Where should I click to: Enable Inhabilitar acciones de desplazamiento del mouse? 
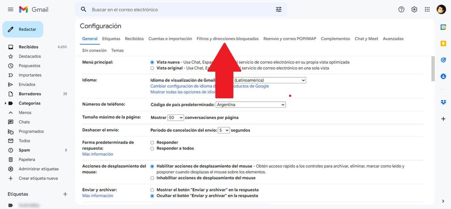click(x=152, y=178)
